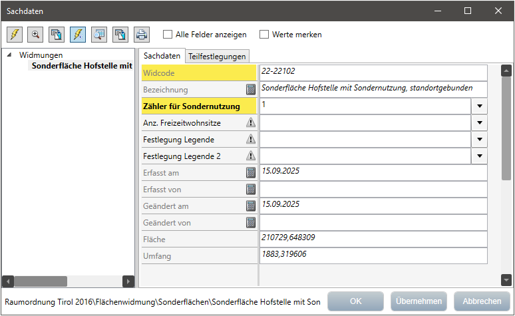The image size is (515, 316).
Task: Click the Zähler für Sondernutzung label
Action: (192, 106)
